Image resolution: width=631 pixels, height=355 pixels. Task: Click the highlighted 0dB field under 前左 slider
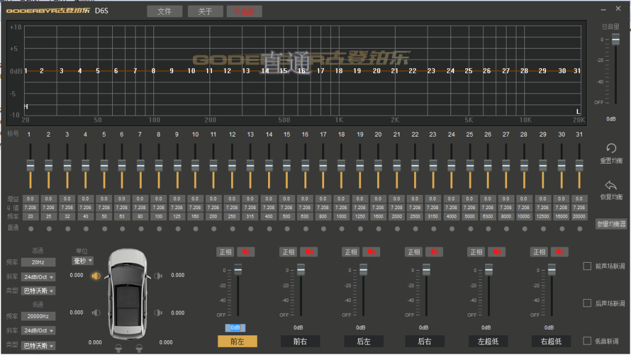pyautogui.click(x=235, y=328)
